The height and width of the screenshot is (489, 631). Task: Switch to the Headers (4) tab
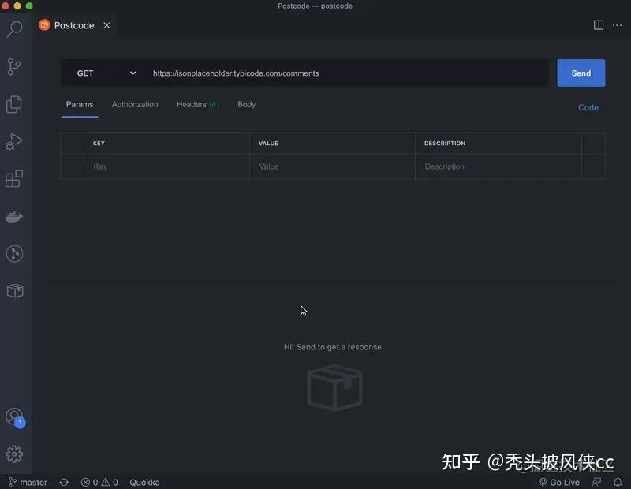tap(198, 105)
